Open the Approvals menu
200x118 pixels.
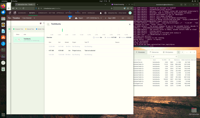click(60, 13)
